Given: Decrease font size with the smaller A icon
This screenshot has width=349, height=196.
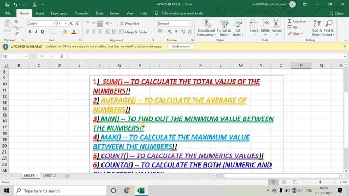Looking at the screenshot, I should 77,23.
